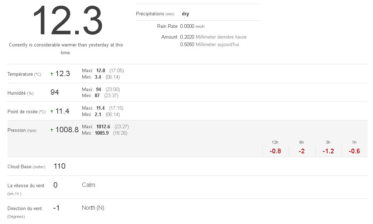Click the Cloud Base value 110
Image resolution: width=373 pixels, height=224 pixels.
[59, 166]
